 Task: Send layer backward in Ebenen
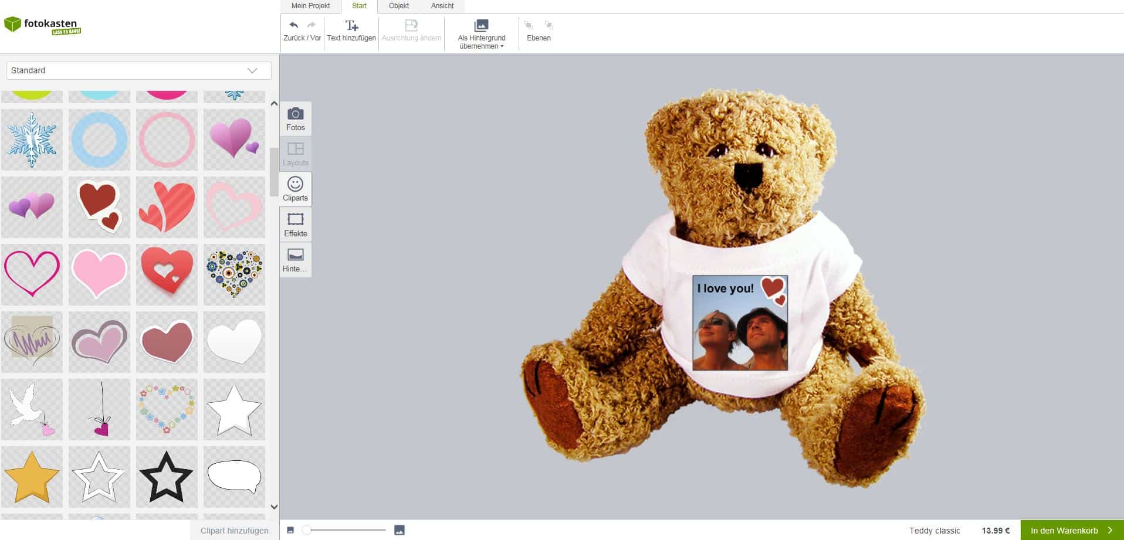point(549,25)
